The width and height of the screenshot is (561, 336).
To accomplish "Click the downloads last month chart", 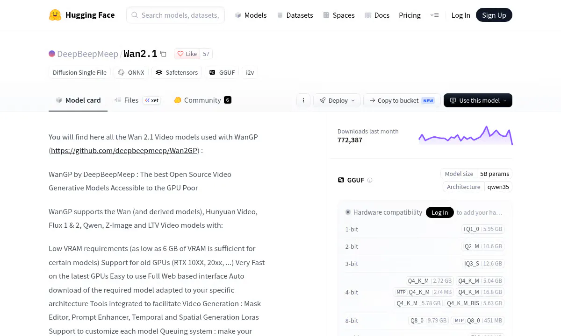I will point(466,135).
